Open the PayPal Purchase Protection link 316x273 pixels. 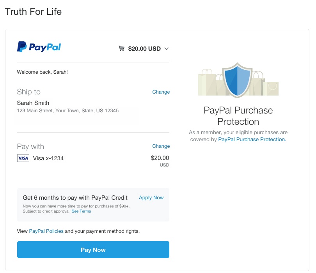click(252, 139)
